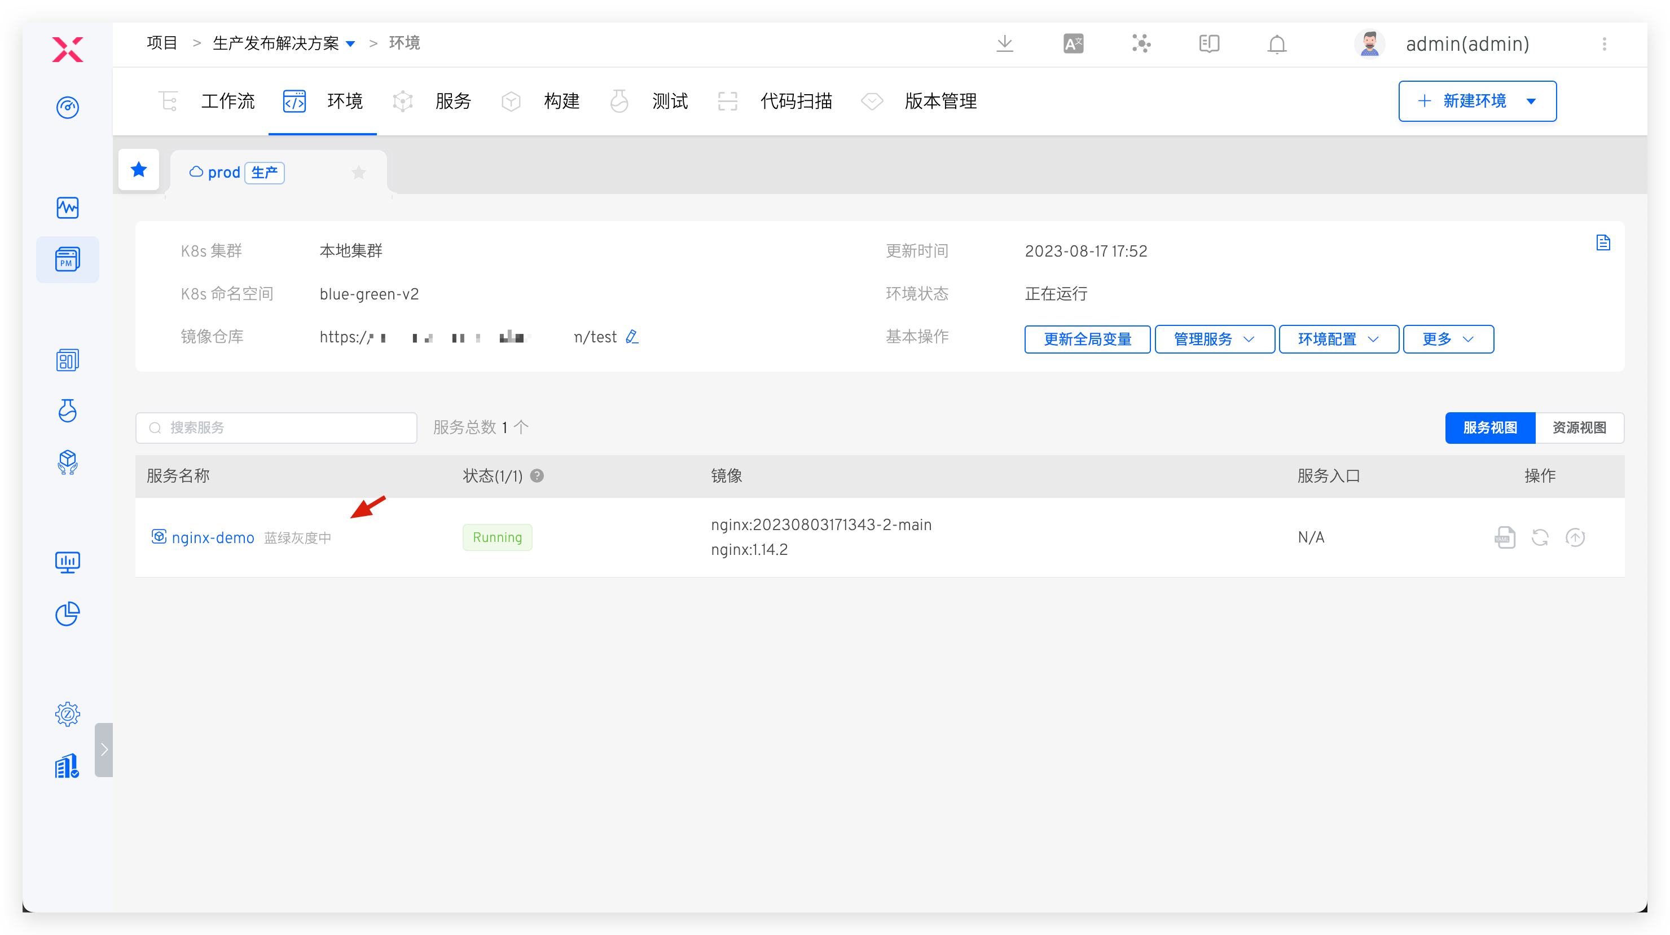Image resolution: width=1670 pixels, height=935 pixels.
Task: Open the help docs book icon
Action: click(x=1208, y=44)
